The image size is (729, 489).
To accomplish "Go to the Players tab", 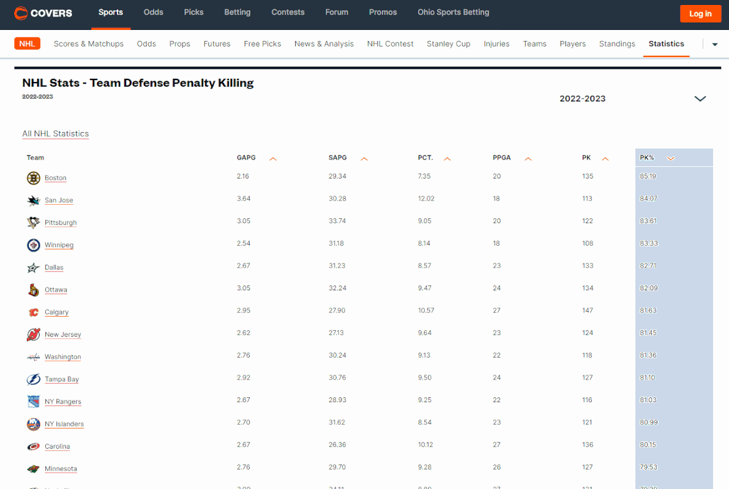I will [x=572, y=43].
